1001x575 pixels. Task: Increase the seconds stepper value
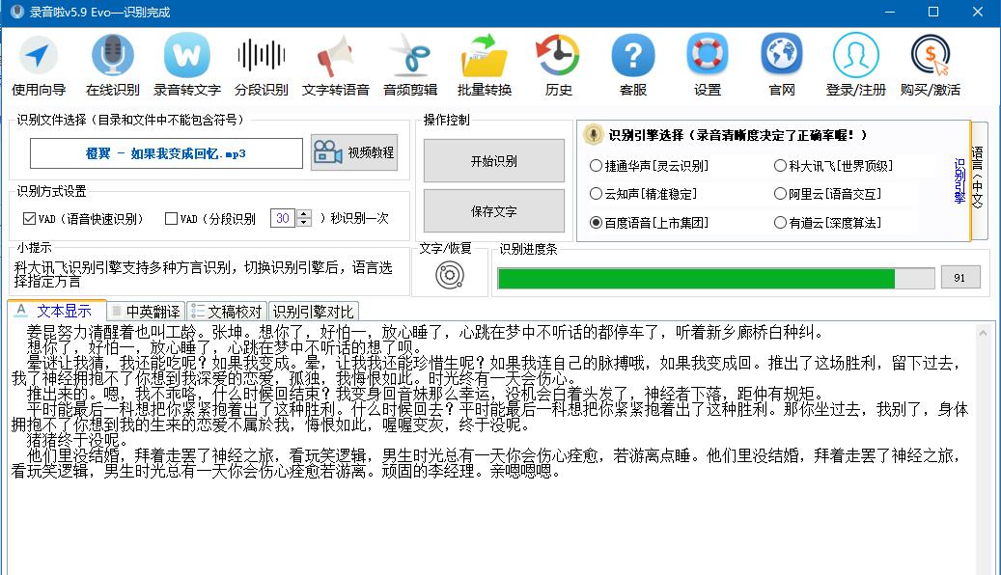304,214
